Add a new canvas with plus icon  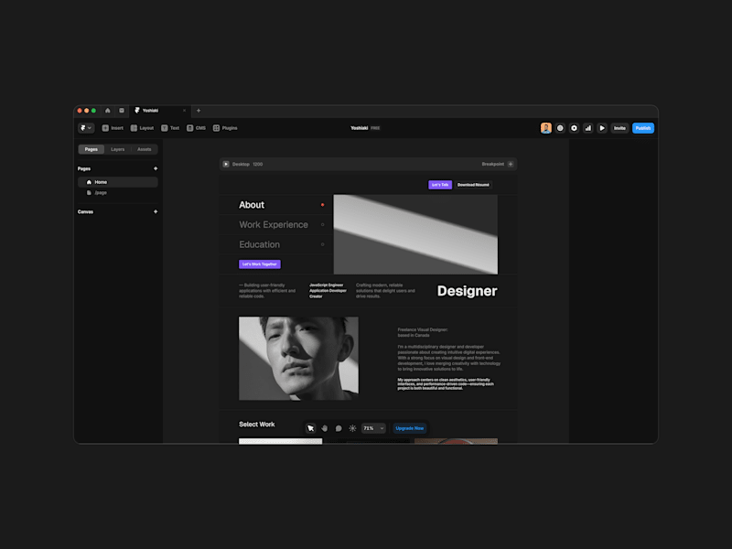[156, 211]
